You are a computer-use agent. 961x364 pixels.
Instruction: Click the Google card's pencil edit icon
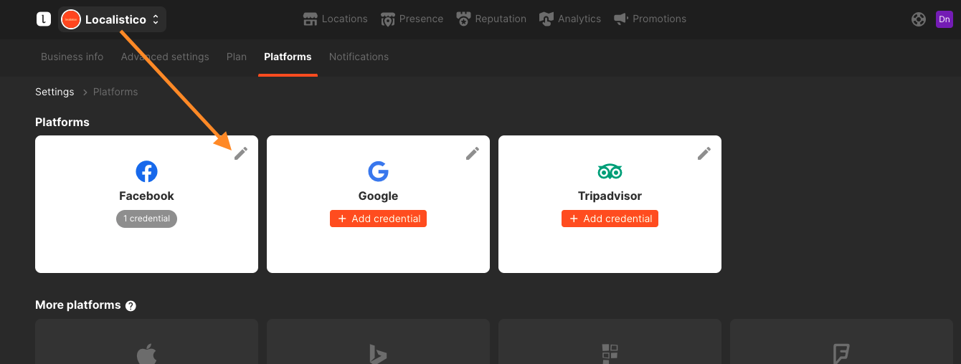[473, 153]
